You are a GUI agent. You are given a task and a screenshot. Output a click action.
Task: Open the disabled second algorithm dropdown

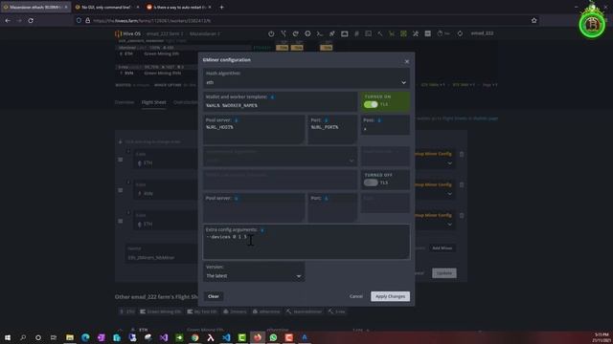tap(280, 157)
